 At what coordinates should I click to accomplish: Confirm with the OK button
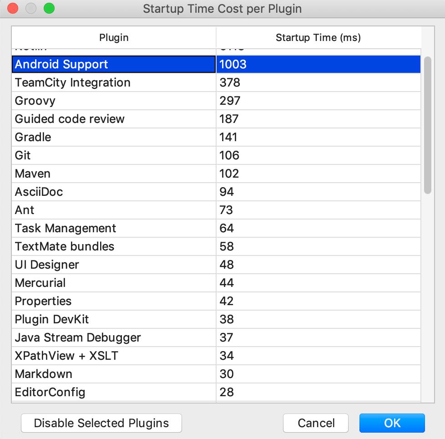[392, 423]
